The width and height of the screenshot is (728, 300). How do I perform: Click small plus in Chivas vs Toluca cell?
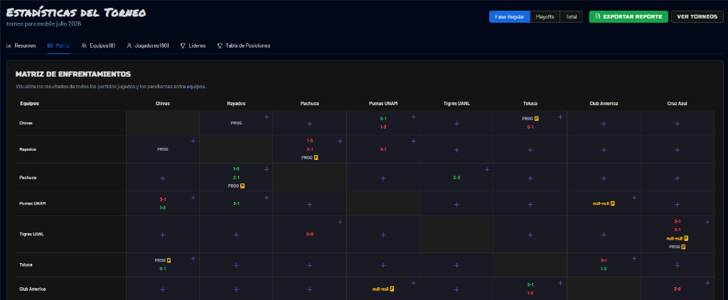point(560,117)
